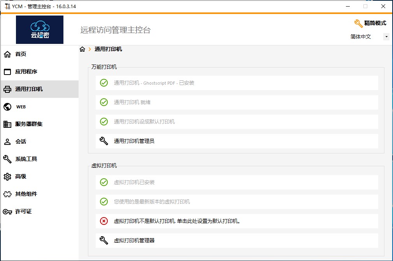This screenshot has height=261, width=393.
Task: Click the YCM app icon in title bar
Action: click(x=7, y=6)
